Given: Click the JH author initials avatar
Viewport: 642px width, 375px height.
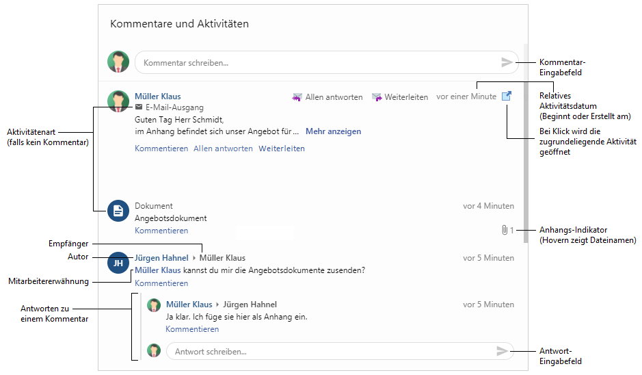Looking at the screenshot, I should (118, 263).
